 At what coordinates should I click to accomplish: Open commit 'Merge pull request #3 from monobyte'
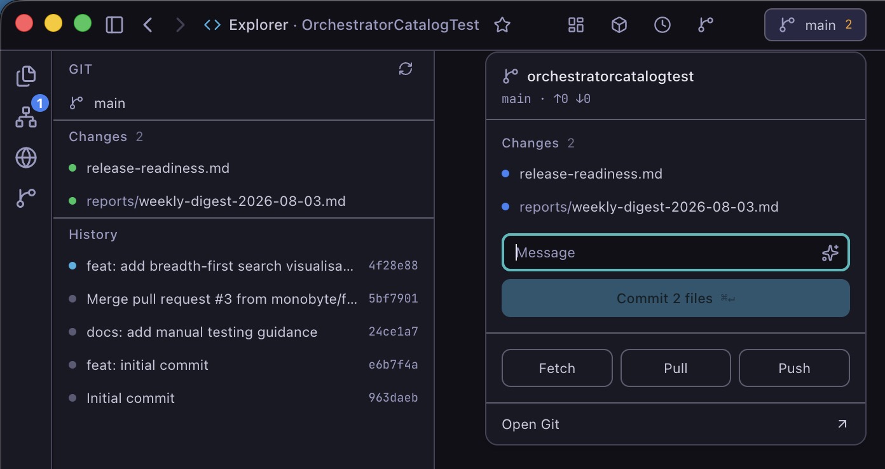pos(244,299)
